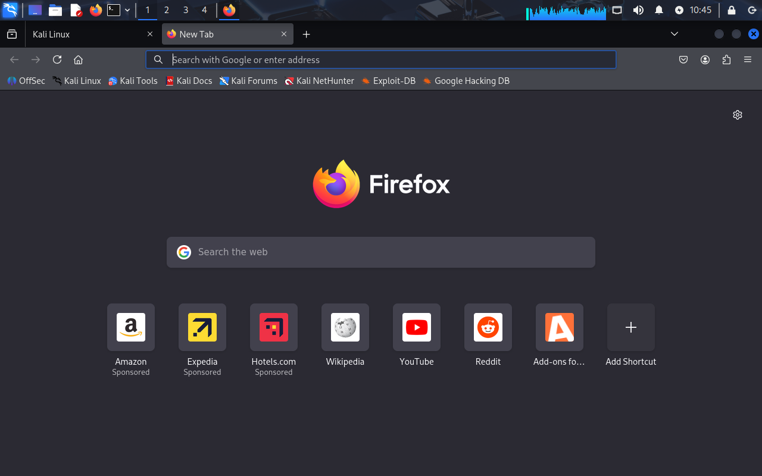The image size is (762, 476).
Task: Switch to workspace 3
Action: [186, 10]
